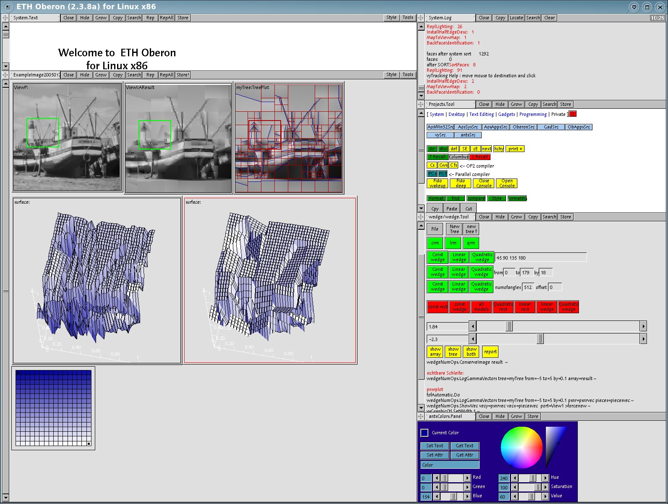Click the antsSrc source button
This screenshot has height=504, width=668.
point(468,135)
